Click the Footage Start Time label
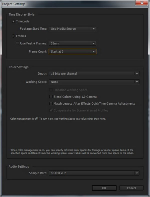This screenshot has width=150, height=197. point(33,29)
